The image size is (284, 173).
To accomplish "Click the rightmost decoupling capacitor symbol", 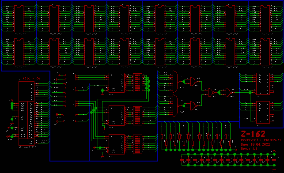I will [x=274, y=160].
